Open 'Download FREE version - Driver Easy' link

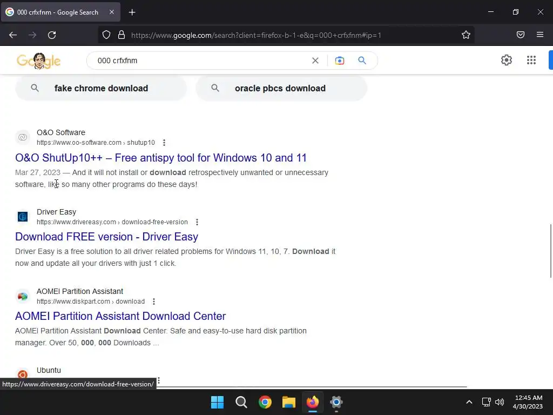point(106,237)
